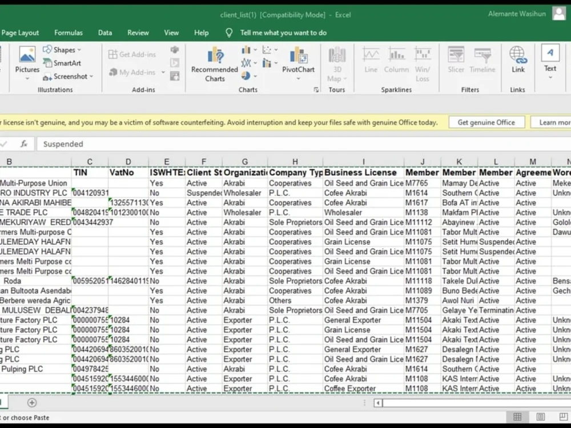
Task: Open the Data tab
Action: pos(105,33)
